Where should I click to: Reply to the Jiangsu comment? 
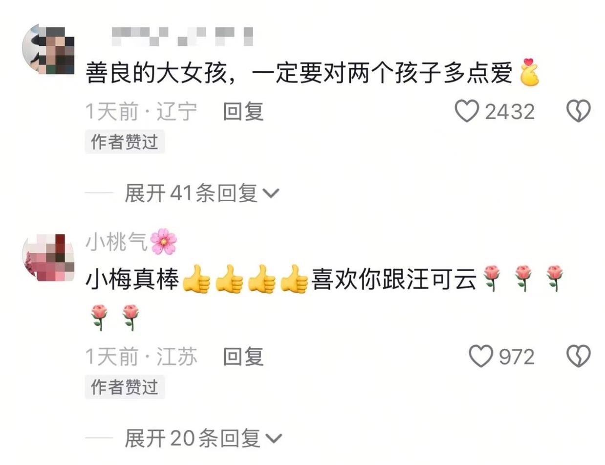pyautogui.click(x=243, y=357)
